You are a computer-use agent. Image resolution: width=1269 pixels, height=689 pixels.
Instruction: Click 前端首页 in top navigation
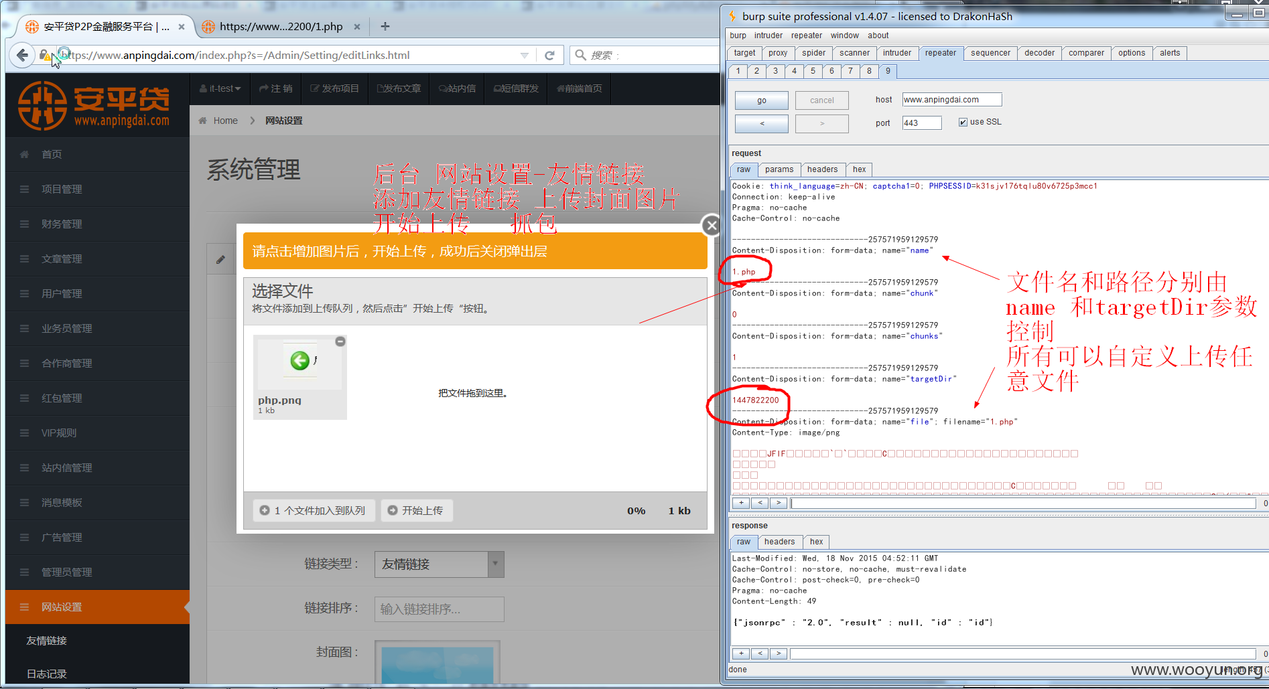coord(579,88)
